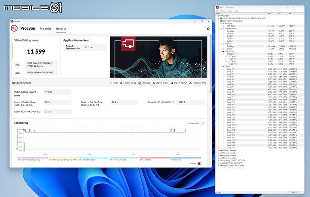Image resolution: width=310 pixels, height=197 pixels.
Task: Click the Procyon title bar app icon
Action: click(x=12, y=21)
